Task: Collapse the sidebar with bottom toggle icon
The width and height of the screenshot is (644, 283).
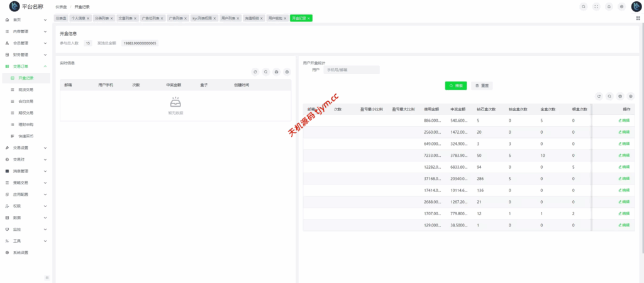Action: click(47, 277)
